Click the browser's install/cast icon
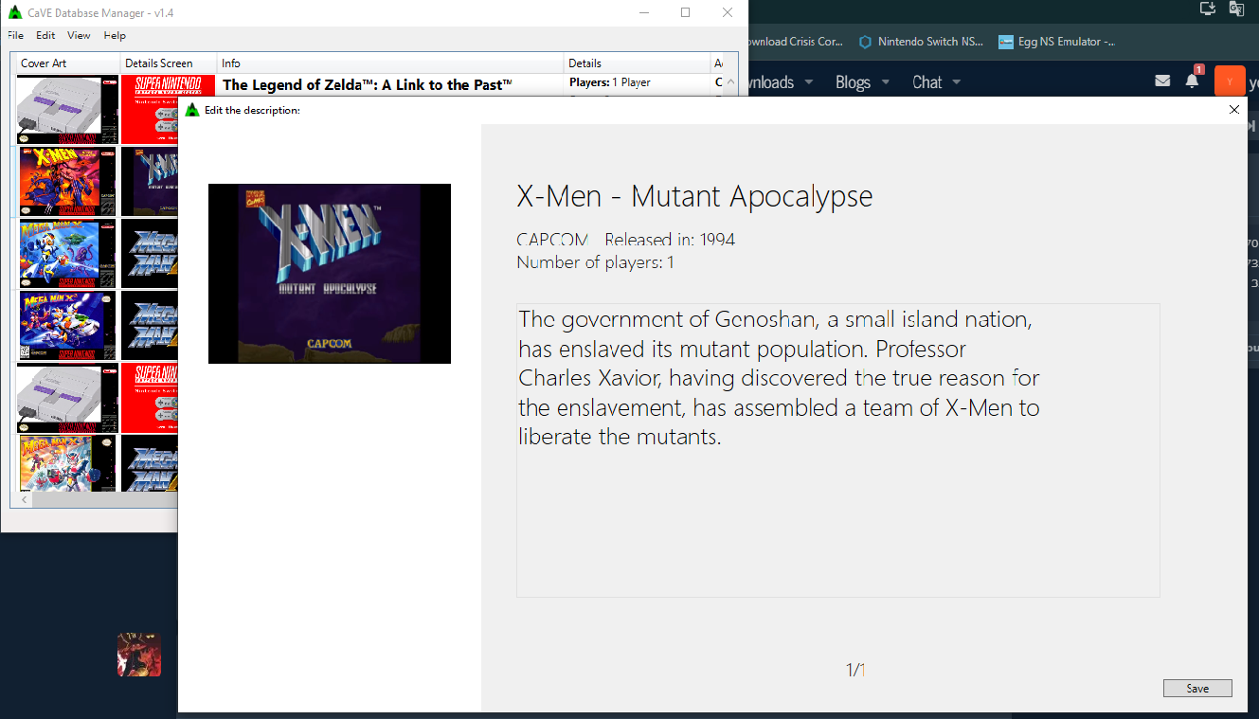This screenshot has width=1259, height=719. [1208, 9]
